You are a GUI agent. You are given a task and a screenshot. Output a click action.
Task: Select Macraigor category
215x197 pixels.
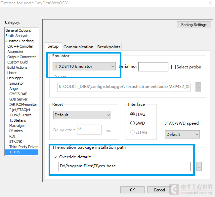[17, 126]
